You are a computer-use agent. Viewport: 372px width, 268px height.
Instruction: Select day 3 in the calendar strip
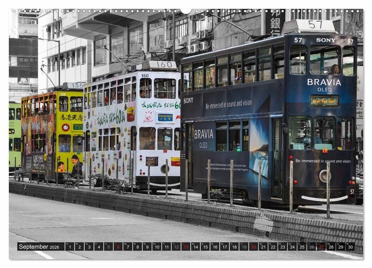89,247
